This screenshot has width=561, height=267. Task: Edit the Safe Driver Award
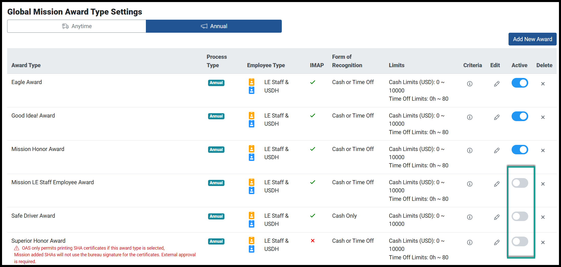(x=497, y=217)
